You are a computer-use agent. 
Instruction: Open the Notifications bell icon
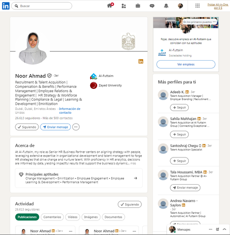tap(166, 6)
